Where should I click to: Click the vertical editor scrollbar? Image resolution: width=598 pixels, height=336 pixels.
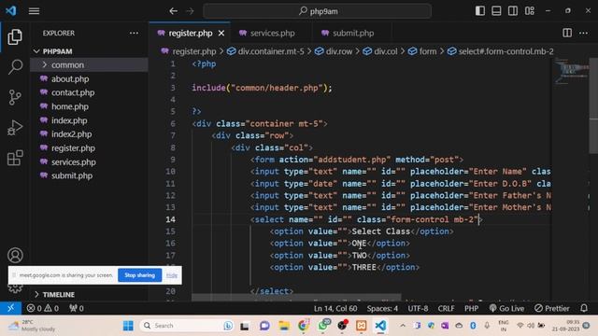point(594,105)
